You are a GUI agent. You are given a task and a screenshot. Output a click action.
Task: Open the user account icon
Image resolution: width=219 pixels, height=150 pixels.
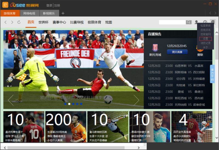[196, 22]
